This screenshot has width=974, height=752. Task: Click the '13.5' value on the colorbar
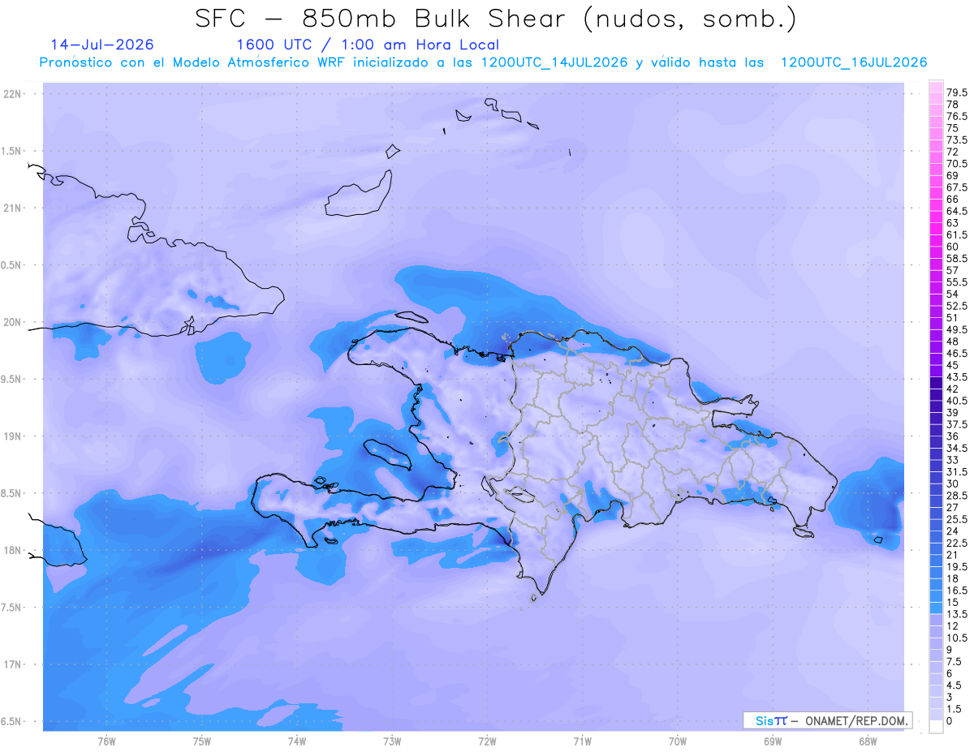[957, 614]
